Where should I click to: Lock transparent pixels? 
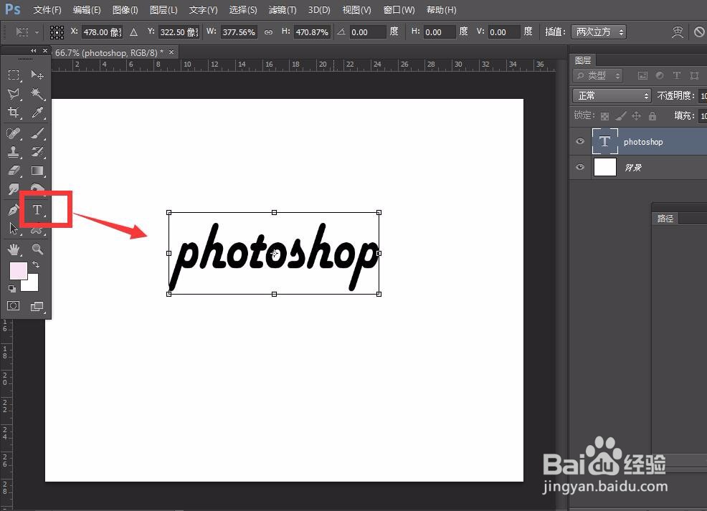pos(604,116)
